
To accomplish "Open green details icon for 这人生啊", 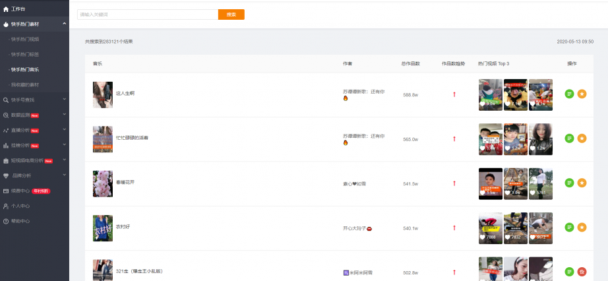I will tap(569, 94).
